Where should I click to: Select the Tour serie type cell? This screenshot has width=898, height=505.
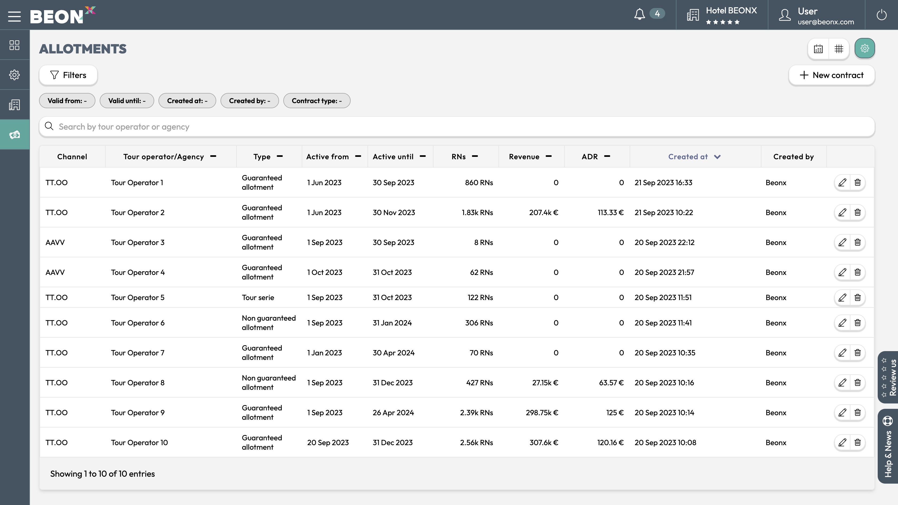point(258,297)
